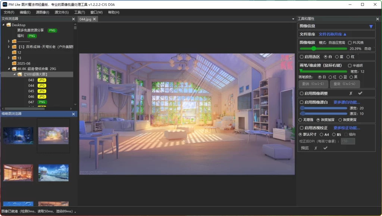
Task: Open the 源图像(I) menu
Action: tap(43, 12)
